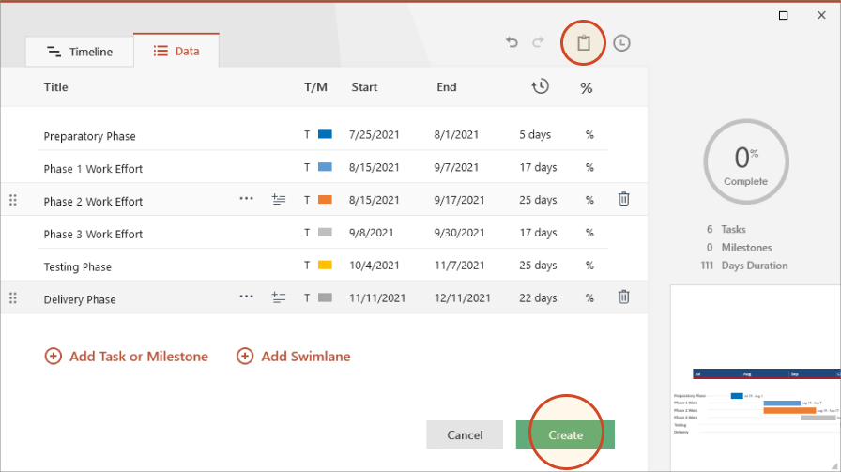
Task: Toggle T/M type for Phase 2 Work Effort
Action: (307, 200)
